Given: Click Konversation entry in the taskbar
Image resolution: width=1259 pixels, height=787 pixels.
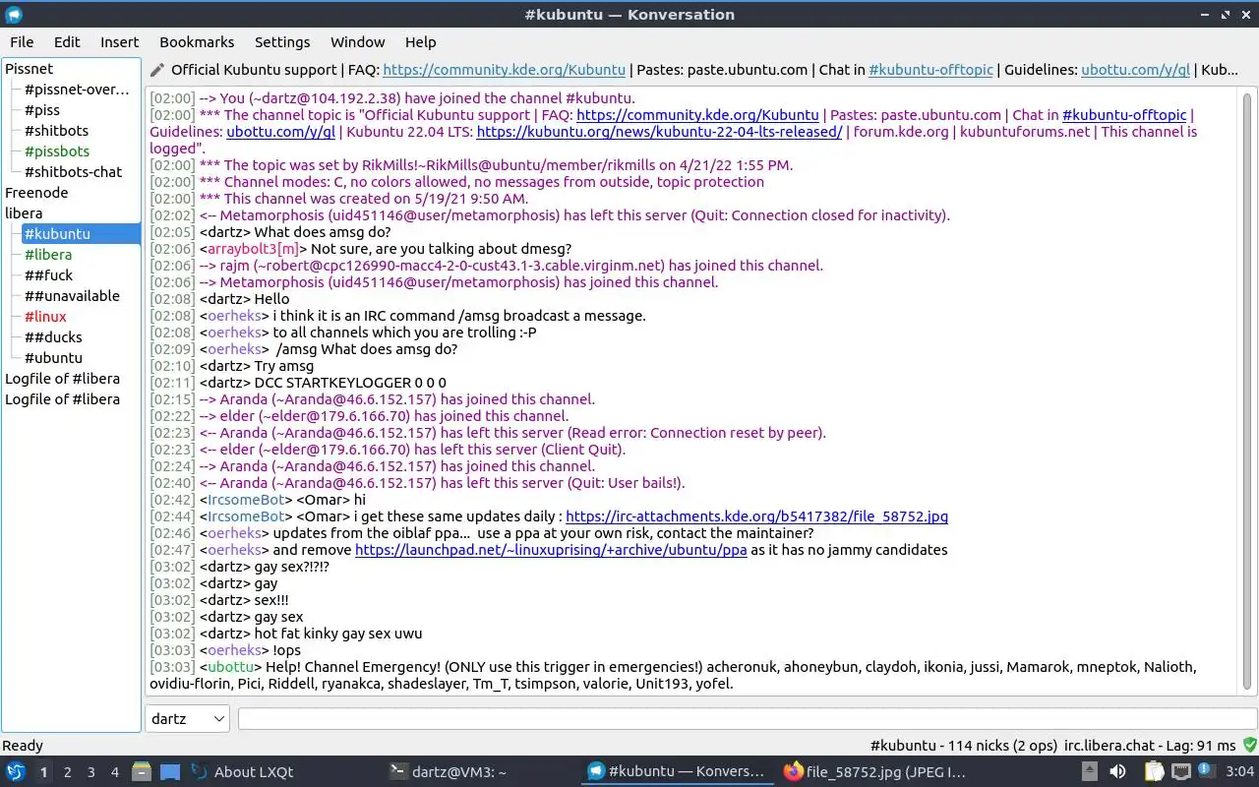Looking at the screenshot, I should click(x=676, y=771).
